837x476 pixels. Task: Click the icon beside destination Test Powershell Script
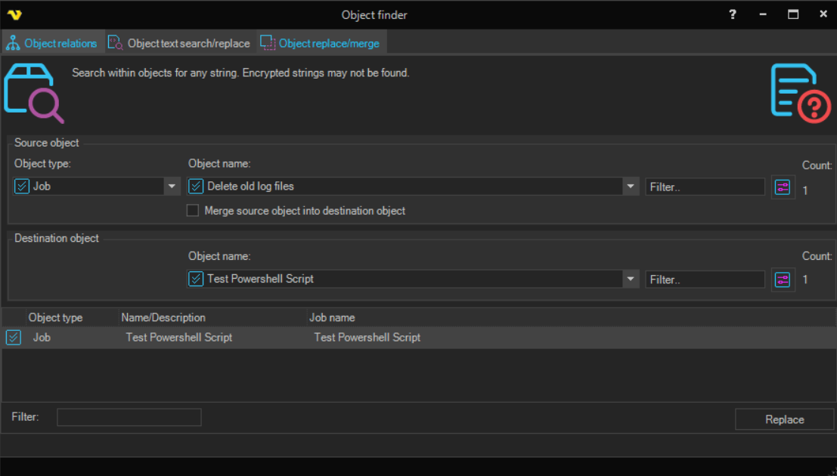pos(196,279)
